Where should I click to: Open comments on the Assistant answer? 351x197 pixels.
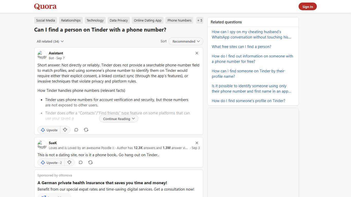pyautogui.click(x=76, y=130)
